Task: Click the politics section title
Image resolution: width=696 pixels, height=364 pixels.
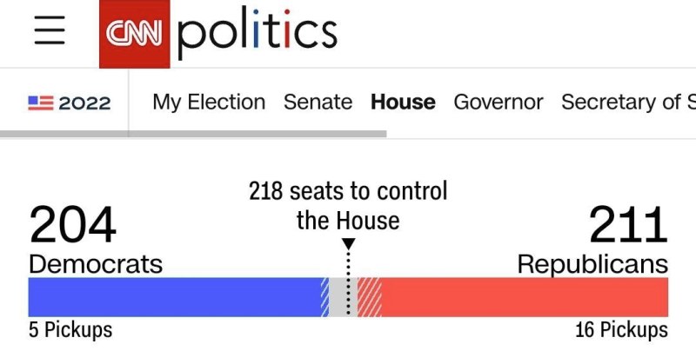Action: (x=258, y=32)
